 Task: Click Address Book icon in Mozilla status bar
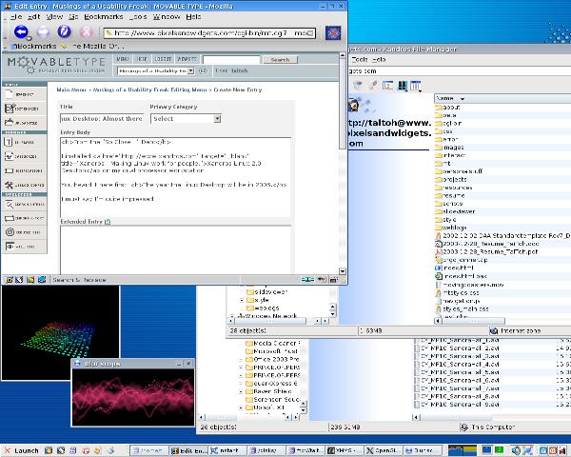pos(42,280)
